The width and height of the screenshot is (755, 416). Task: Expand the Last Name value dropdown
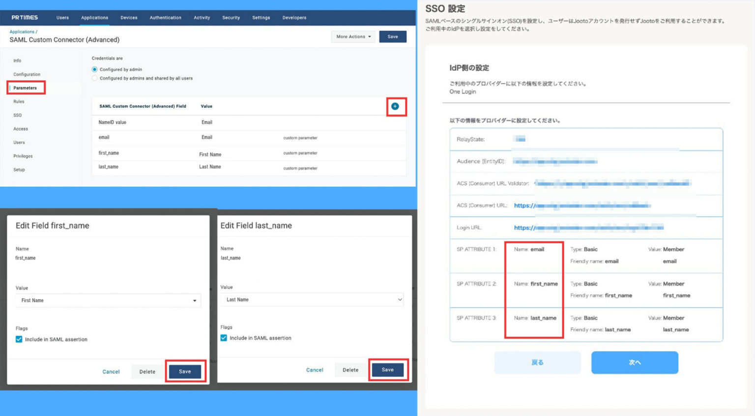point(312,299)
